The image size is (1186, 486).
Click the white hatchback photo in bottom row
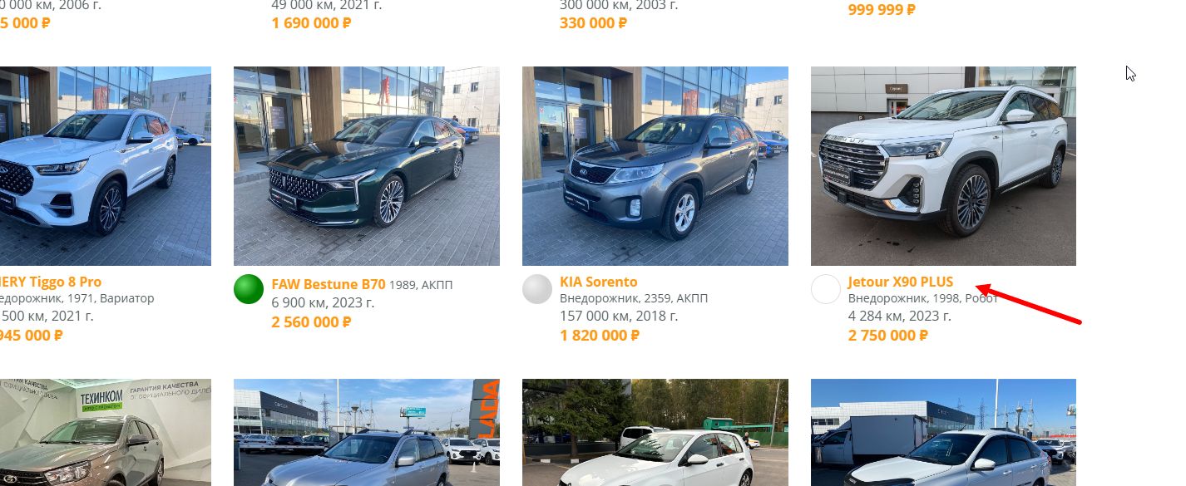tap(655, 432)
